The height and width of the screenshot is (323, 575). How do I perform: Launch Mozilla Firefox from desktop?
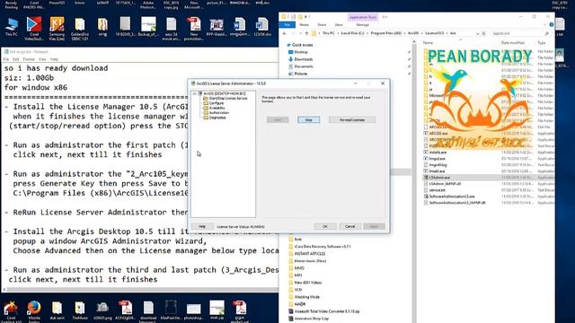pyautogui.click(x=34, y=310)
